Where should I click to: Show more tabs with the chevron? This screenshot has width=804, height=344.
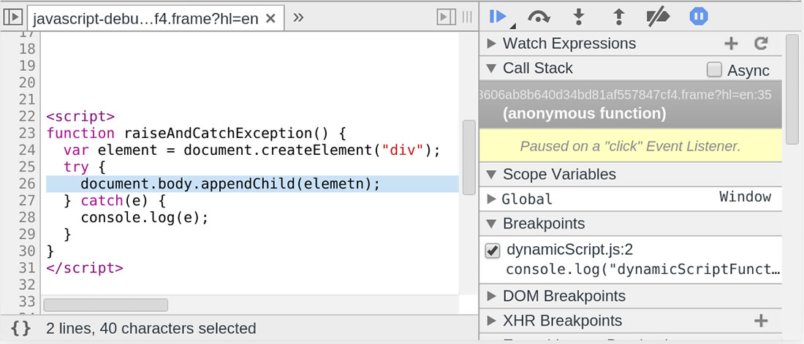298,18
